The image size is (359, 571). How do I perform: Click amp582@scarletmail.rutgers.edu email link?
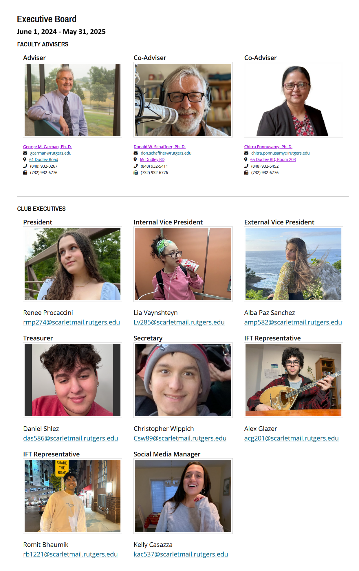tap(293, 322)
